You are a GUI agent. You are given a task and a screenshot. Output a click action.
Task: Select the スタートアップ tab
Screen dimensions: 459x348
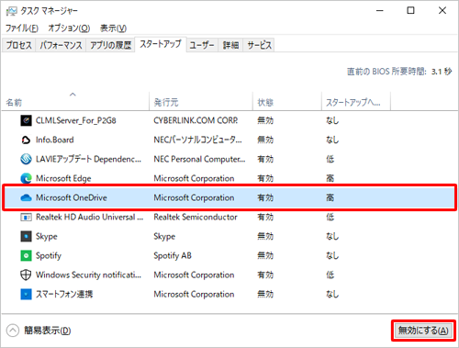[x=161, y=44]
